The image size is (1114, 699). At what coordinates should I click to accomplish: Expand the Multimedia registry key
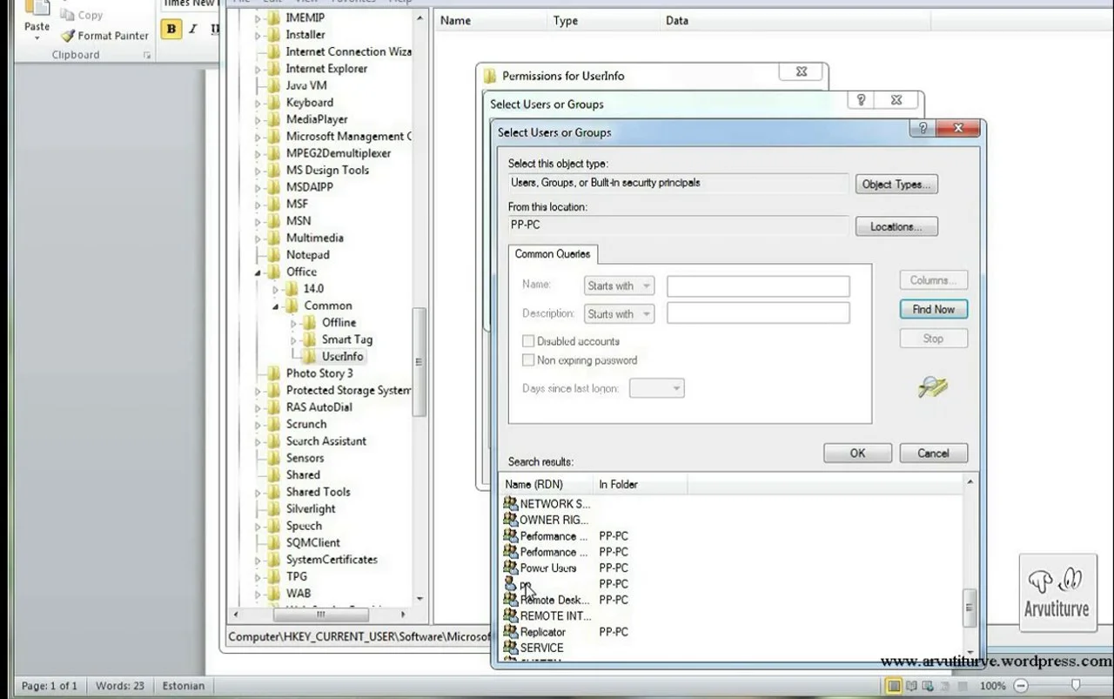258,238
